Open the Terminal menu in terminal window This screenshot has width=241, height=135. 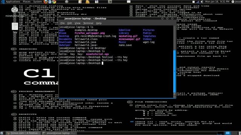tap(88, 23)
